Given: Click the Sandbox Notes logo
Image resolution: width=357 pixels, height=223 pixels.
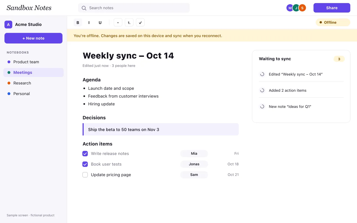Looking at the screenshot, I should pos(29,8).
